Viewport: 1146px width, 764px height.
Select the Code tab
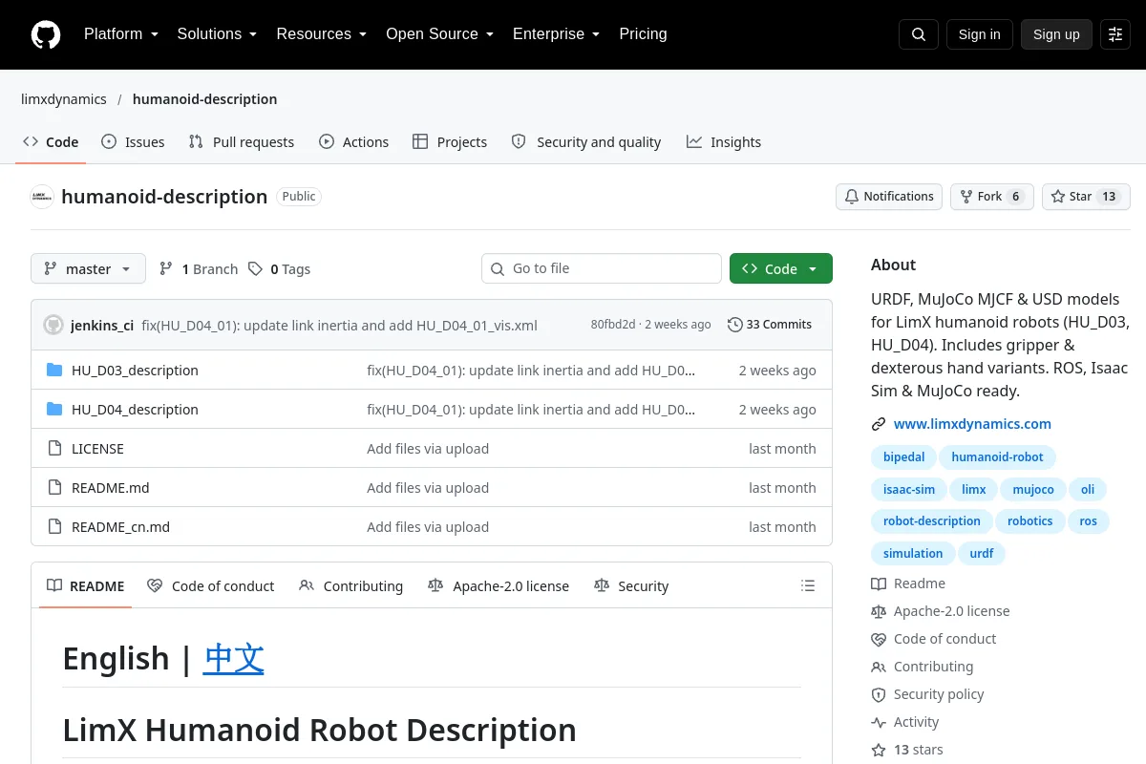[x=51, y=141]
